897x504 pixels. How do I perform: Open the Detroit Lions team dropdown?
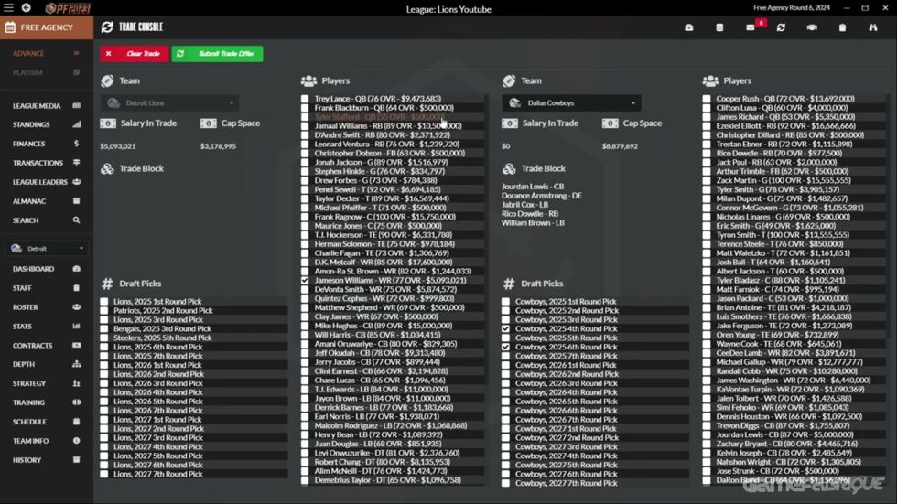(170, 102)
